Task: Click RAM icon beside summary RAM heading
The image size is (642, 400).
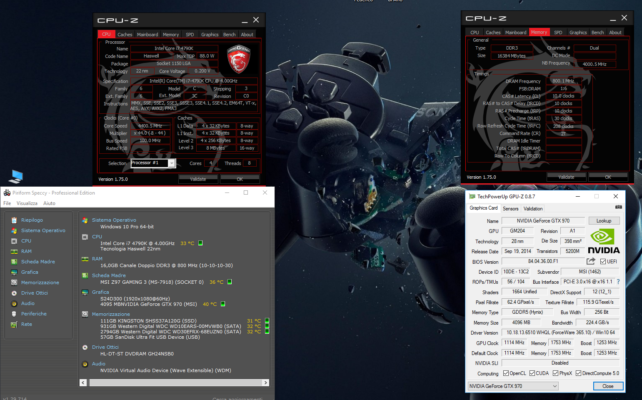Action: [85, 259]
